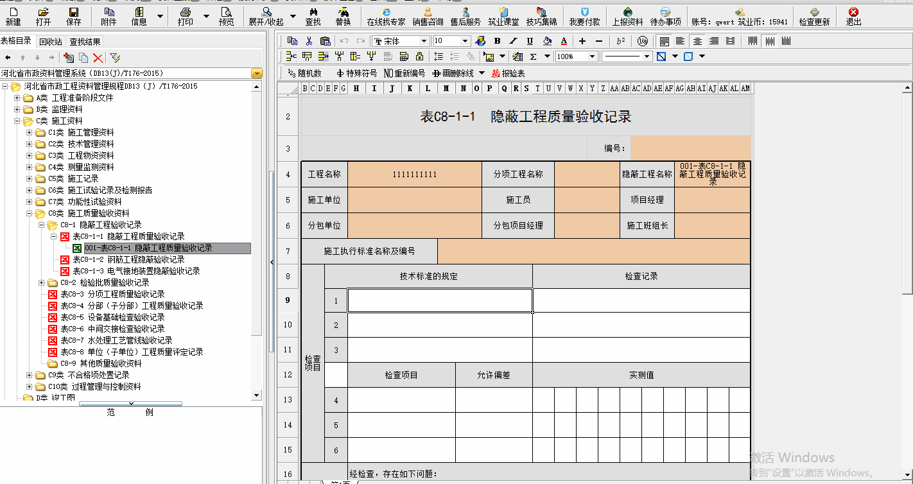The height and width of the screenshot is (484, 913).
Task: Click the 保存 (Save) toolbar icon
Action: click(x=74, y=16)
